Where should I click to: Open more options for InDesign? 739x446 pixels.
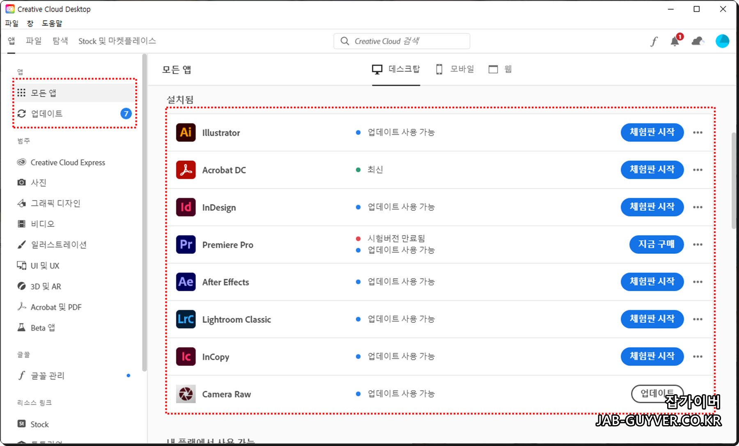point(698,207)
